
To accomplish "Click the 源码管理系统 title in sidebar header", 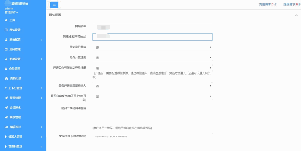I will 20,4.
